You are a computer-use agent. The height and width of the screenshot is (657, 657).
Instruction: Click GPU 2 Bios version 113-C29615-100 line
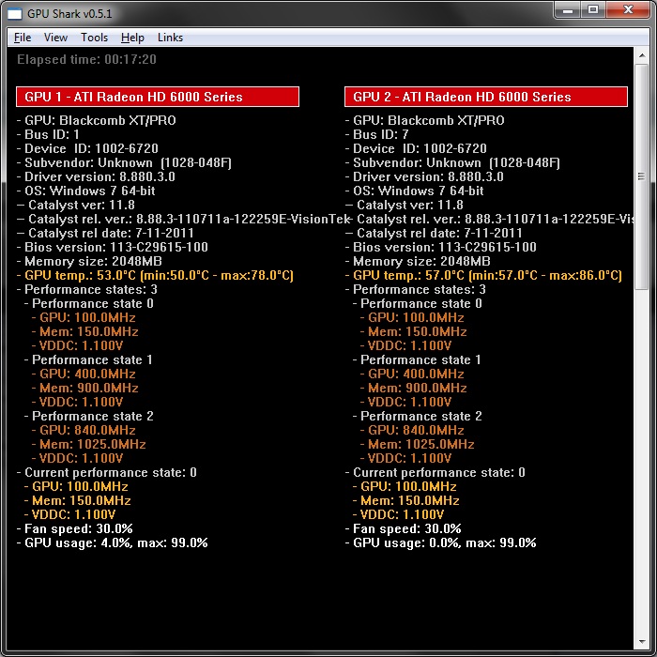(x=441, y=247)
